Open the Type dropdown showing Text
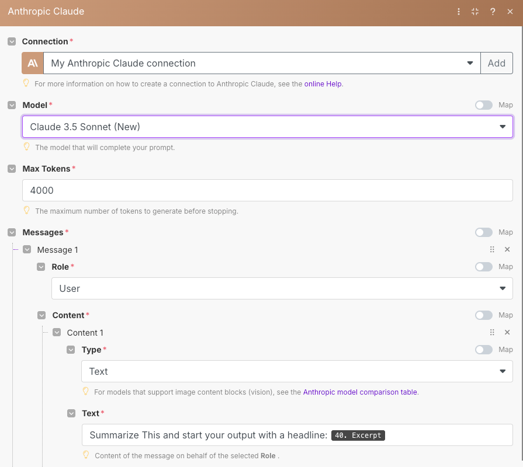The image size is (523, 467). (297, 371)
